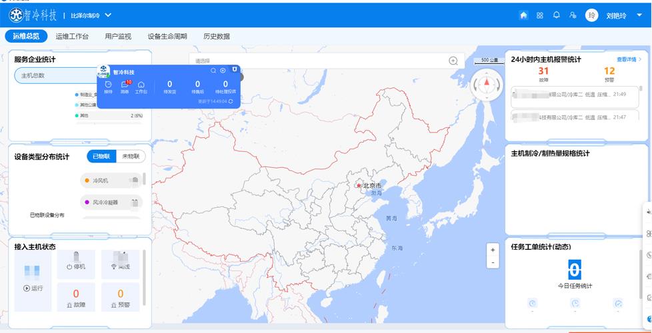Viewport: 652px width, 333px height.
Task: Click the 查看详情 link in alarm panel
Action: pyautogui.click(x=629, y=59)
